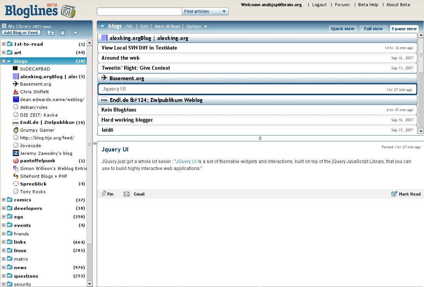Open the Tweetin' Right: Give Context article

[x=257, y=68]
